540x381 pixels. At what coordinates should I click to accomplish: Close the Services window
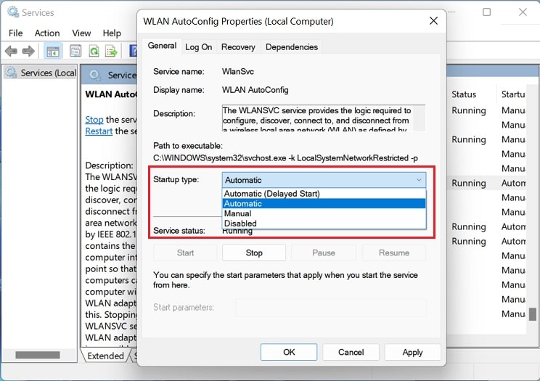point(523,12)
